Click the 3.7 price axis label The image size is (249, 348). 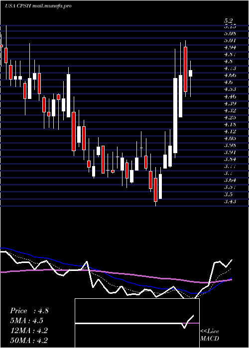tap(229, 173)
